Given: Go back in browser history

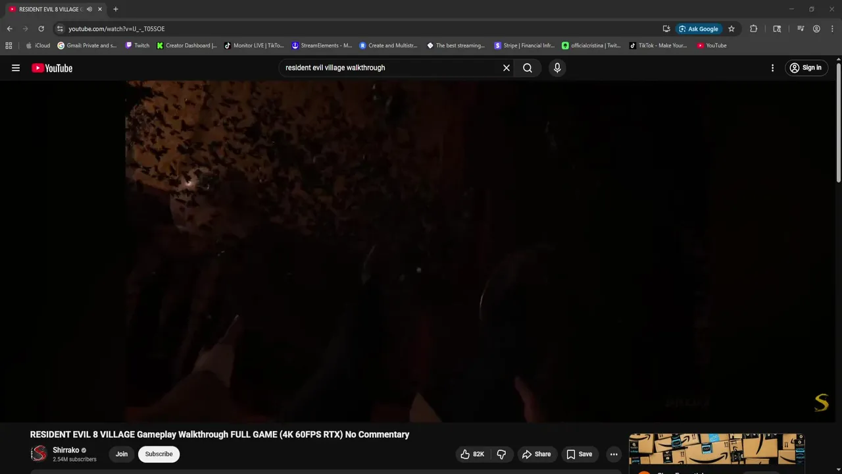Looking at the screenshot, I should click(9, 29).
